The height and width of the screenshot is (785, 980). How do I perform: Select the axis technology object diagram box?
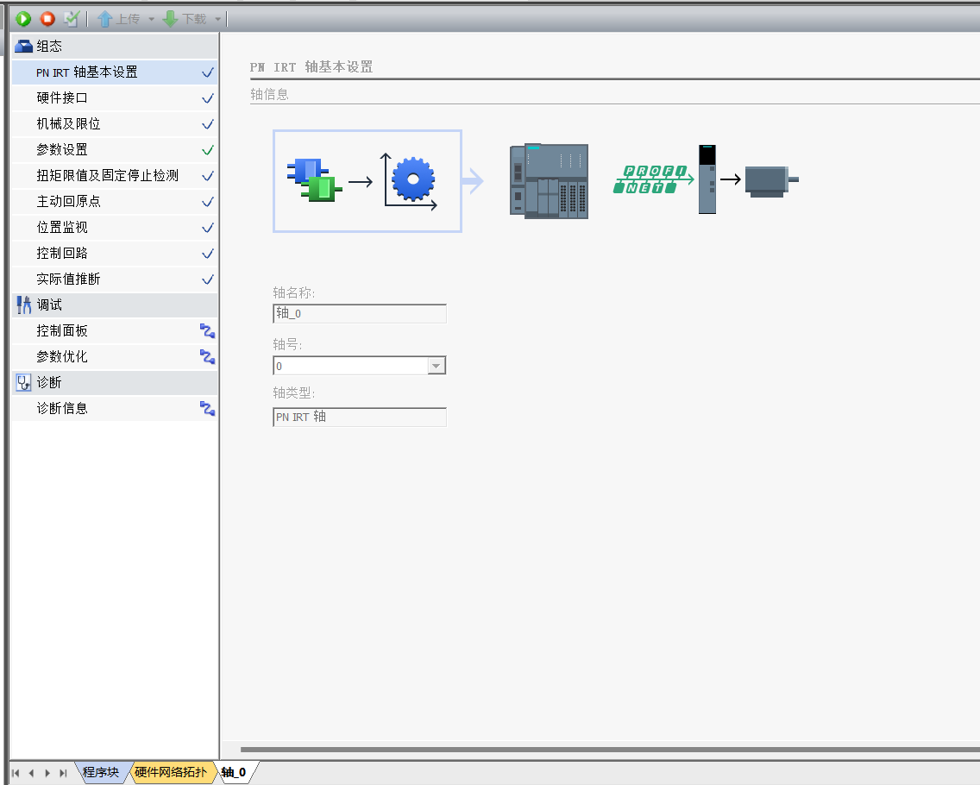(x=367, y=181)
